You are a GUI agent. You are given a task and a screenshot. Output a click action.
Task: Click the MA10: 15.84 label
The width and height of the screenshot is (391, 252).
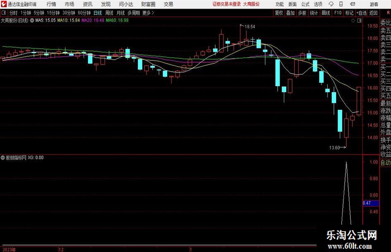tap(69, 20)
